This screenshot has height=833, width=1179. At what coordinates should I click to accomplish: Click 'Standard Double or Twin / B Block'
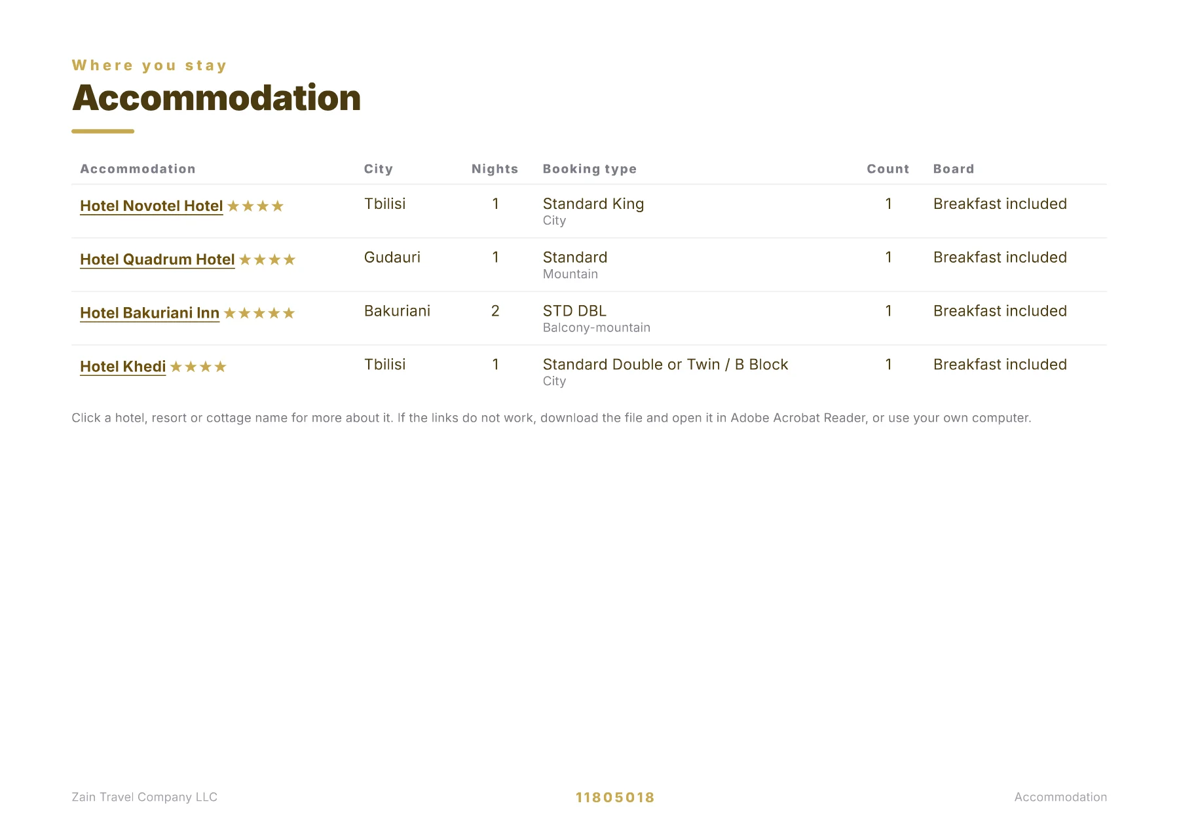(665, 364)
